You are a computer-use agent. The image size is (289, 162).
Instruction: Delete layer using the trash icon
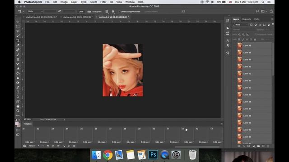(x=268, y=146)
